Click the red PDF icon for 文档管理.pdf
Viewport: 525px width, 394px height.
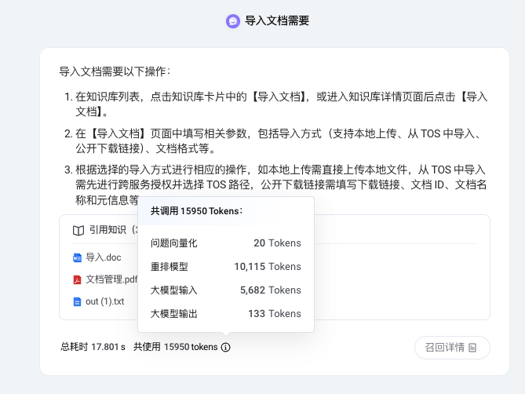coord(78,279)
